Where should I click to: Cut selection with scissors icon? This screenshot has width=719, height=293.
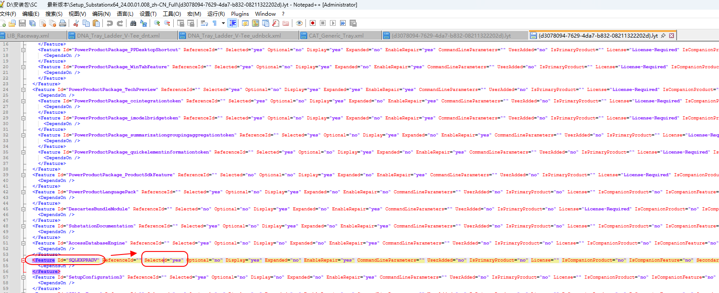(76, 23)
